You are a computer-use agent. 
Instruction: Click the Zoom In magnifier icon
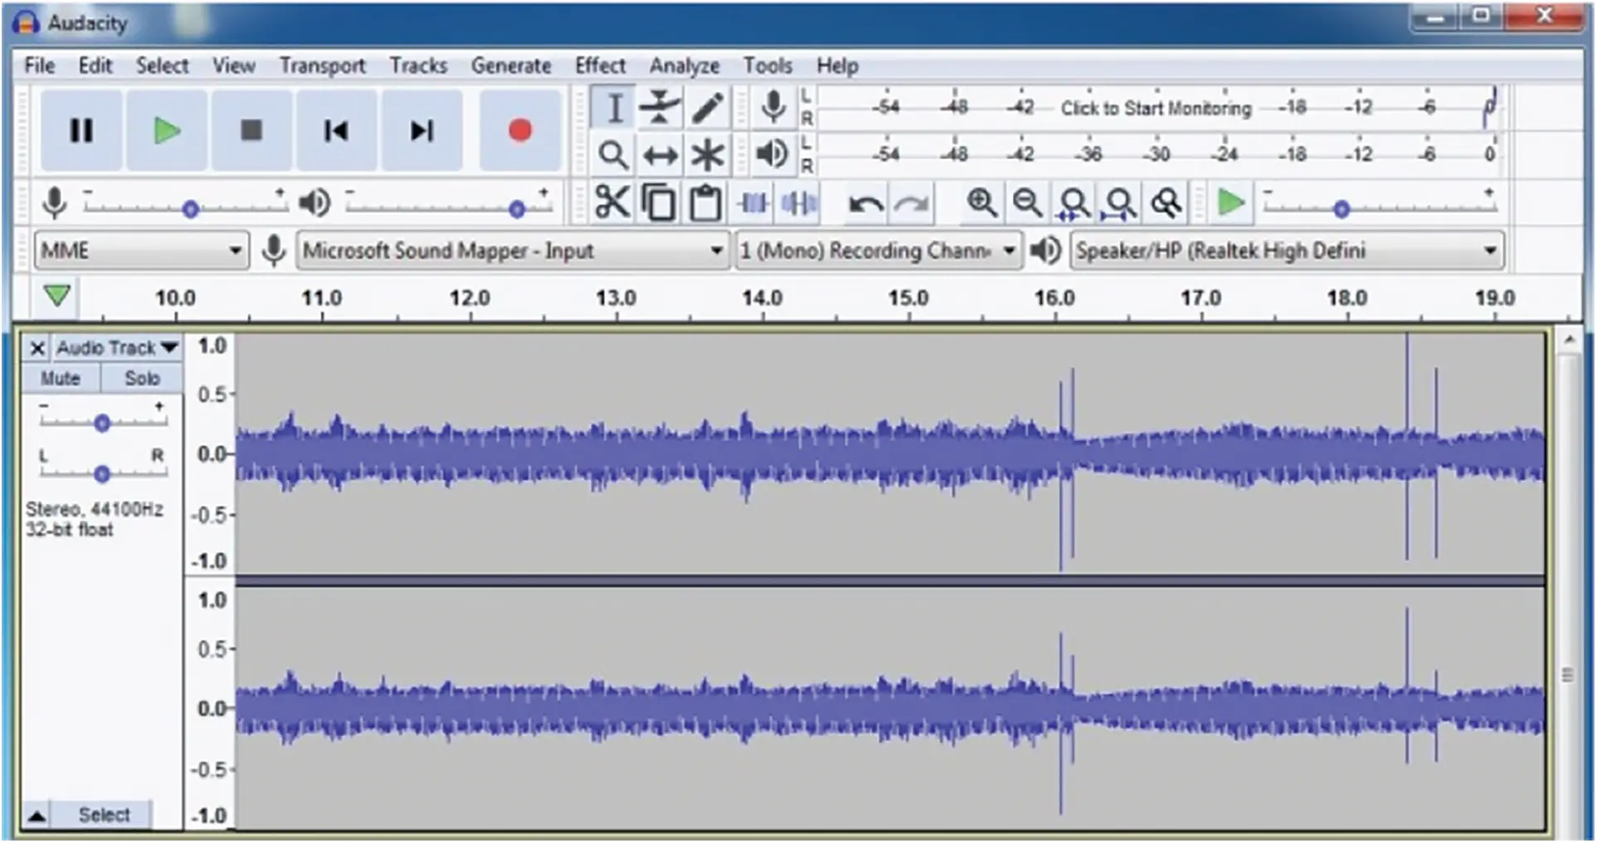981,201
